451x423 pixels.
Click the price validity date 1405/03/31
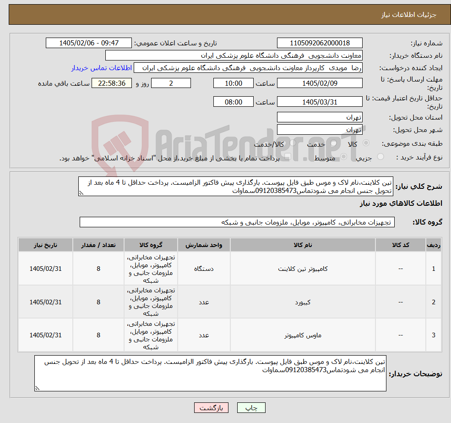point(320,102)
